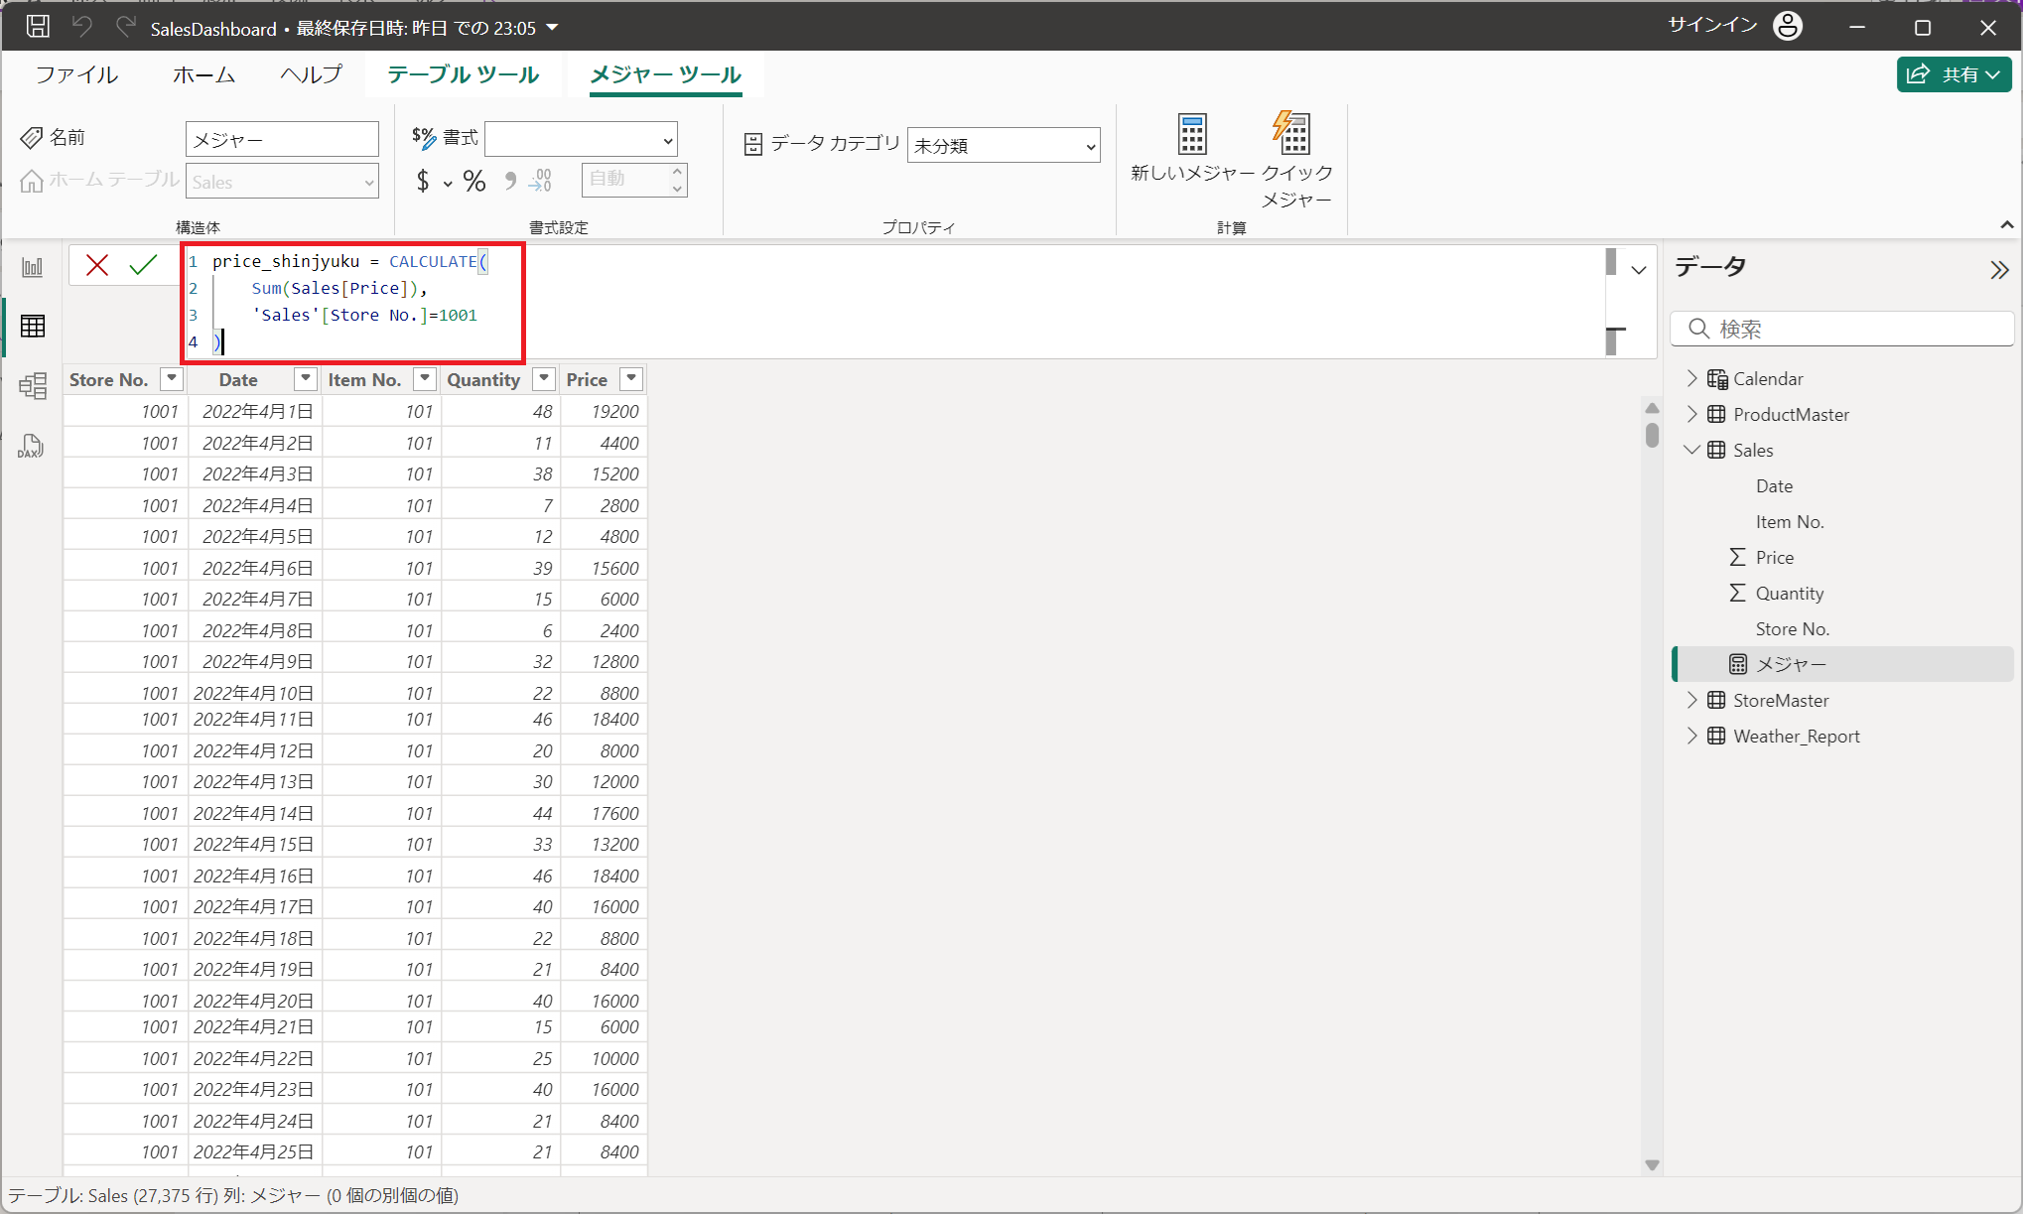2023x1214 pixels.
Task: Collapse the Sales table tree
Action: (x=1692, y=450)
